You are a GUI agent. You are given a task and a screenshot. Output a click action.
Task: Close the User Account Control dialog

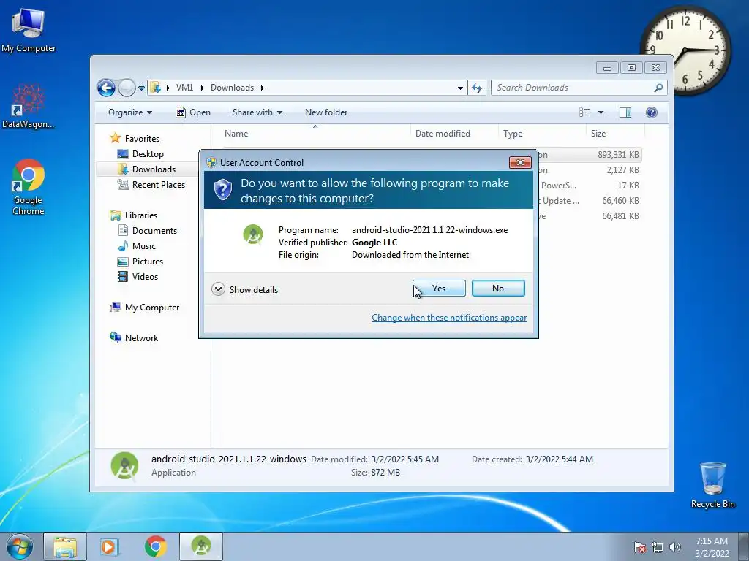click(x=520, y=163)
